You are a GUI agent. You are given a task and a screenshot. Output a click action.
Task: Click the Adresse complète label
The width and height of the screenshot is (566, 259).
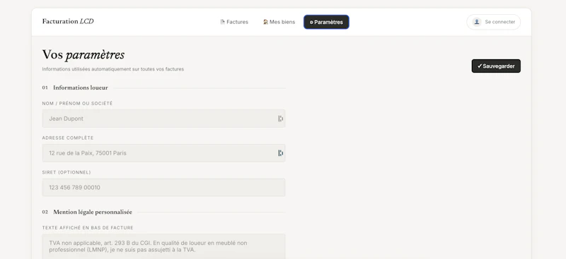click(68, 138)
